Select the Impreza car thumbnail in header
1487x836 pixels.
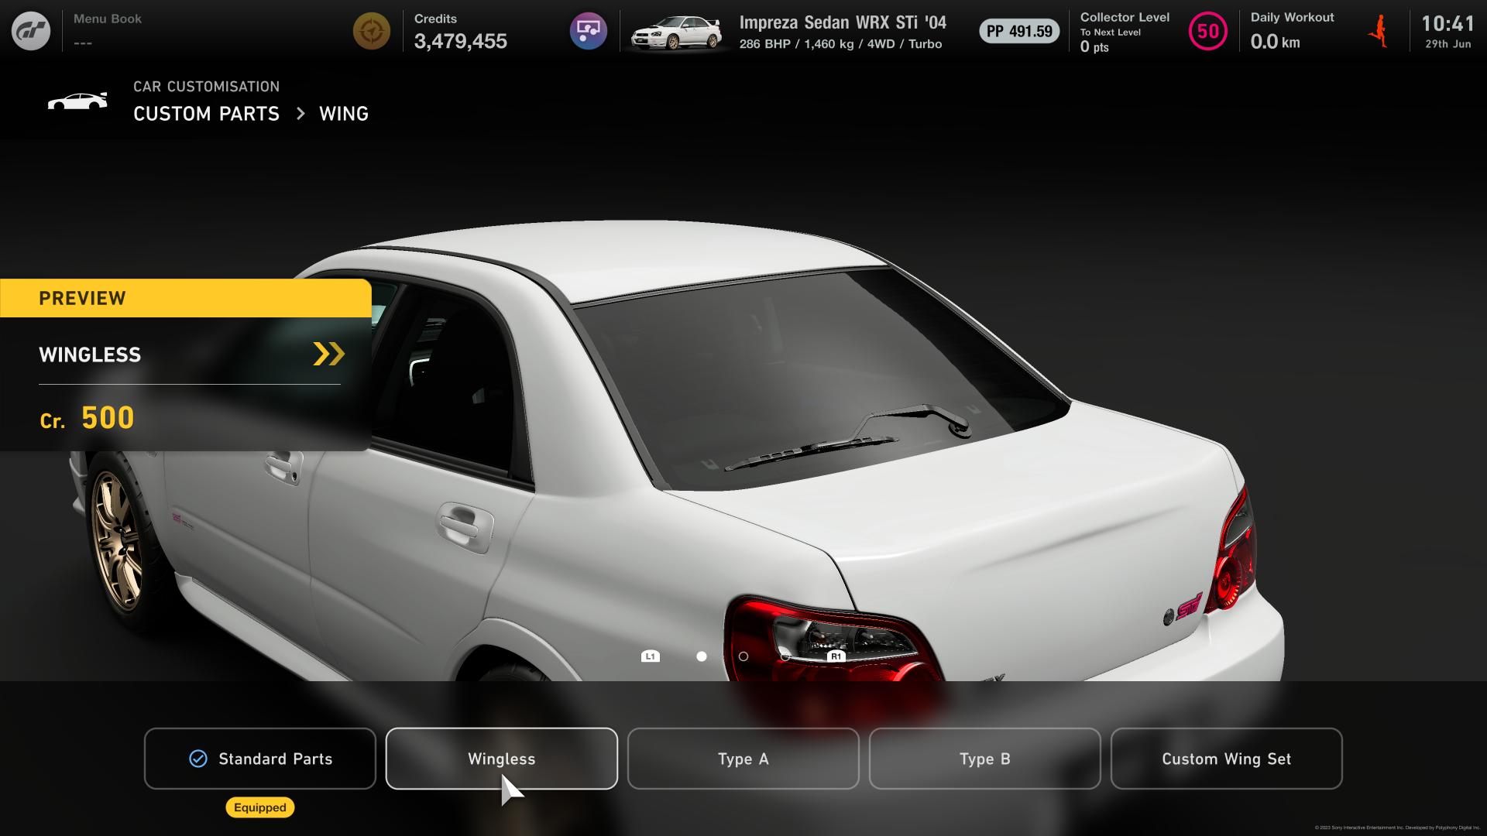click(676, 33)
